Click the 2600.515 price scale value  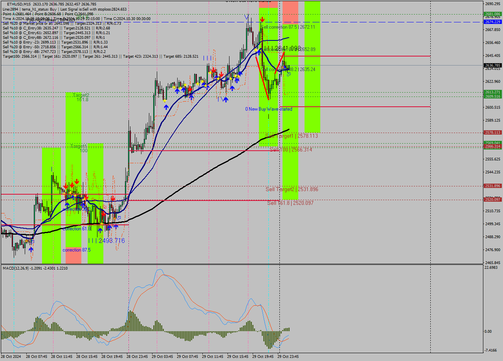click(492, 107)
